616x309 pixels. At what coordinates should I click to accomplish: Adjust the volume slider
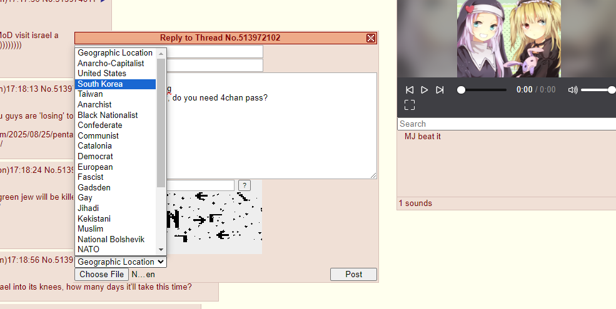[x=598, y=90]
